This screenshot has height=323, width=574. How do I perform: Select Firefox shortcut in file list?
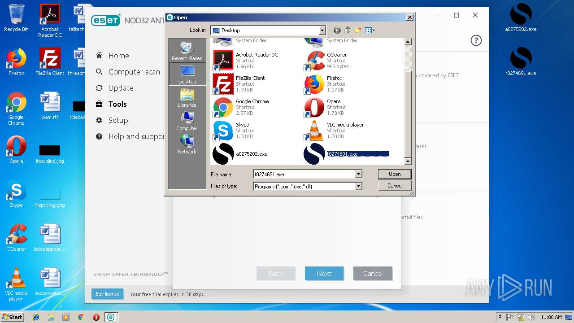point(324,83)
